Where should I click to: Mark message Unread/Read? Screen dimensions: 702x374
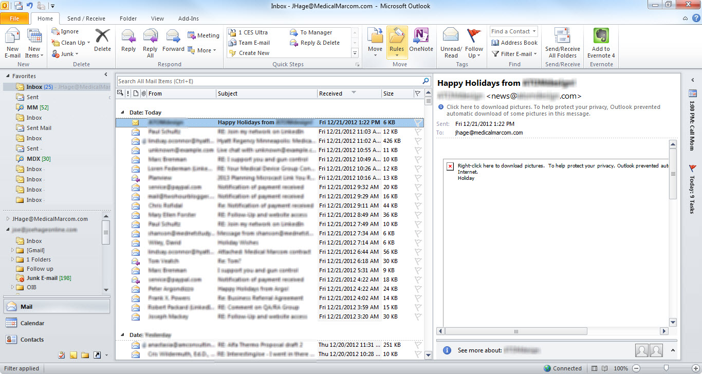pyautogui.click(x=451, y=43)
